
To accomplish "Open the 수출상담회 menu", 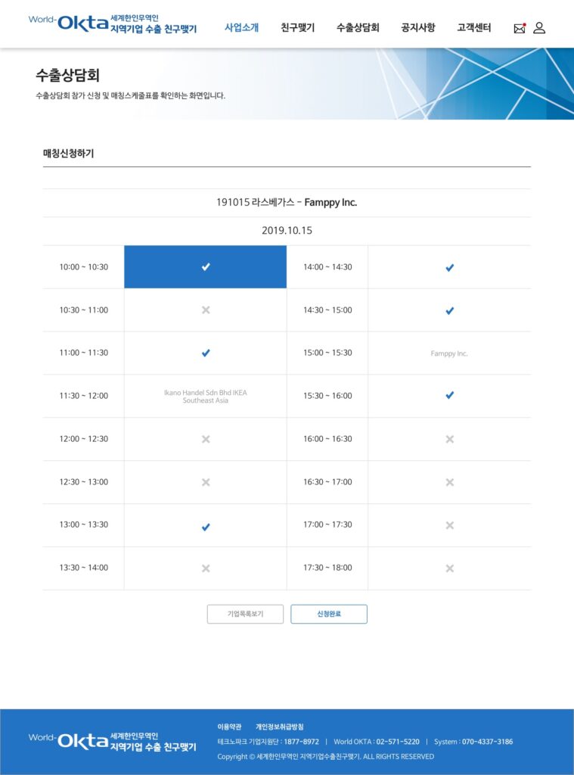I will coord(358,28).
